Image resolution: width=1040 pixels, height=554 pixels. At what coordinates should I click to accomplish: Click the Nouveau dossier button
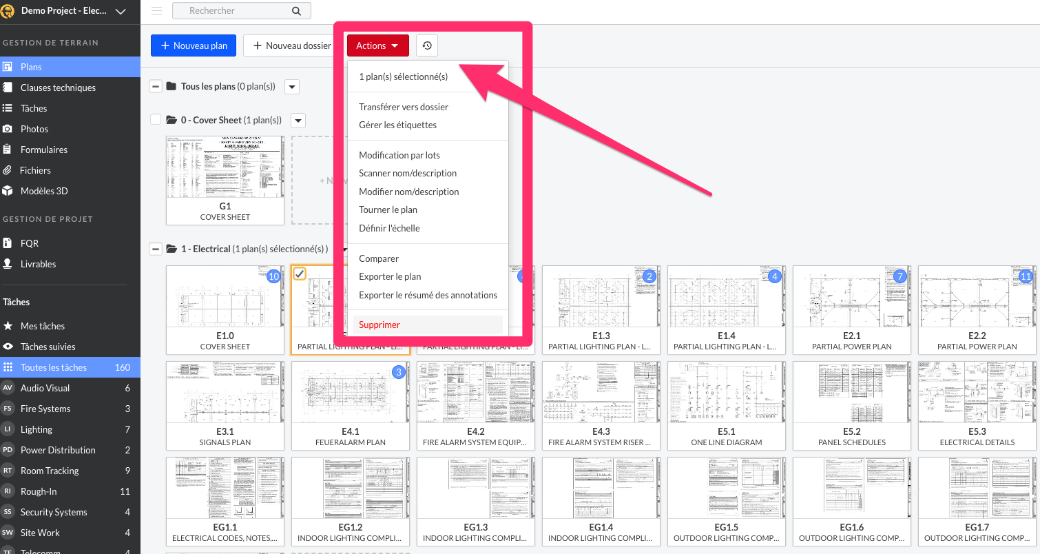tap(292, 45)
